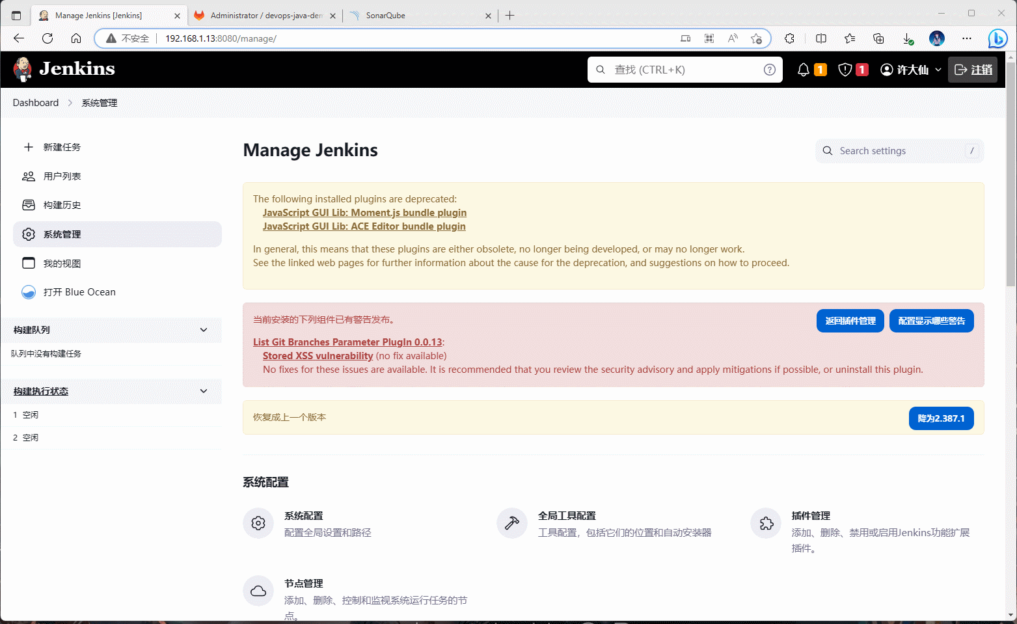
Task: Toggle the split screen icon in the browser toolbar
Action: tap(821, 38)
